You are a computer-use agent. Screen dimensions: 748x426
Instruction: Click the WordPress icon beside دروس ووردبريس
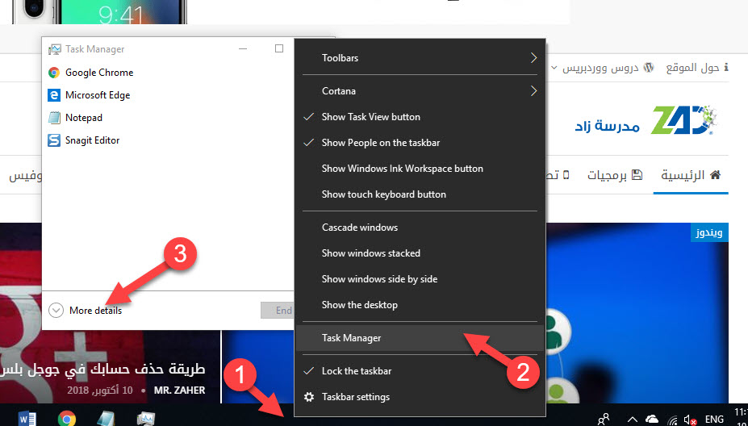pyautogui.click(x=649, y=68)
